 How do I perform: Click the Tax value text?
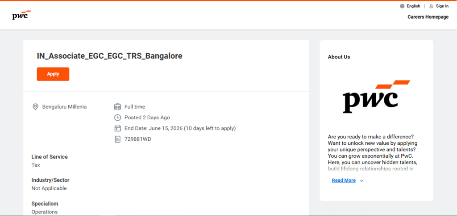click(36, 165)
